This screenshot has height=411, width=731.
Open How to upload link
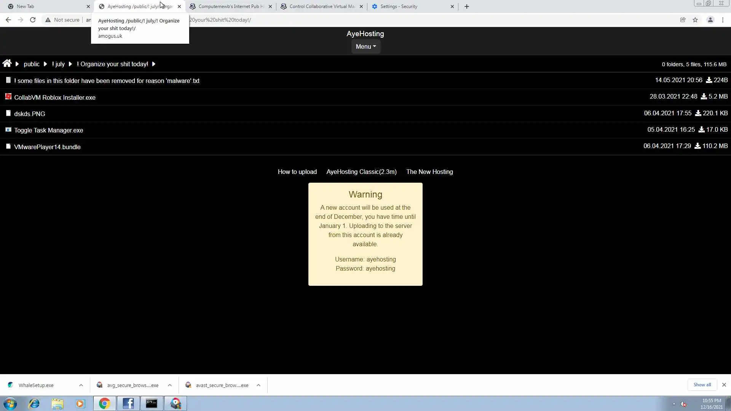(x=297, y=172)
